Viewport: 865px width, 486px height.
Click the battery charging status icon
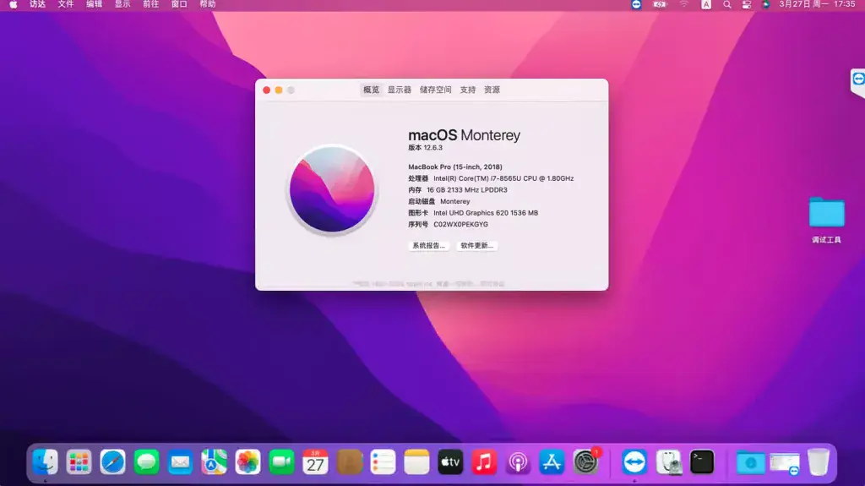click(660, 4)
